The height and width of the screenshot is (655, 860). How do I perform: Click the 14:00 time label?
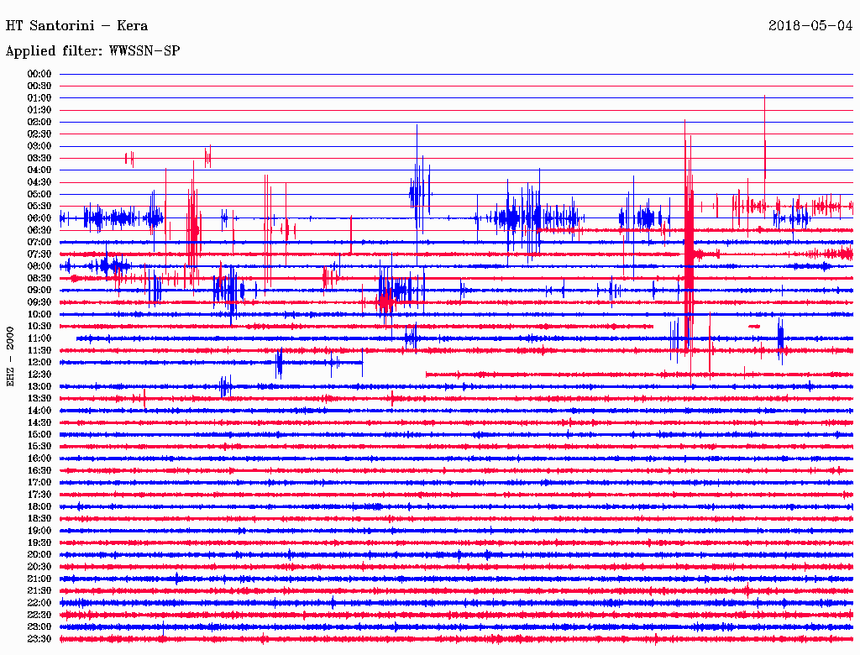coord(39,411)
